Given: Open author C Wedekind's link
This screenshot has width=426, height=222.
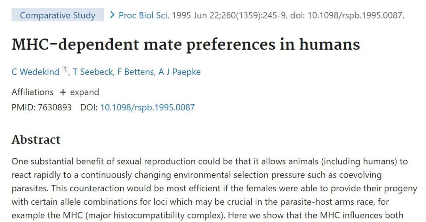Looking at the screenshot, I should point(35,72).
